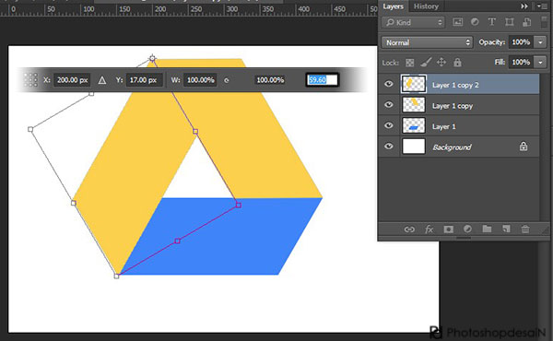
Task: Create new fill or adjustment layer
Action: 467,229
